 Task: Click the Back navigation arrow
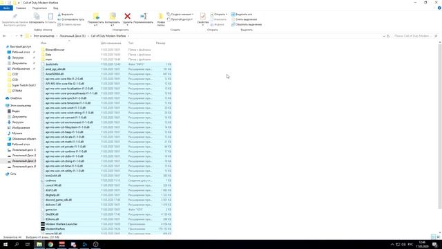(x=4, y=36)
